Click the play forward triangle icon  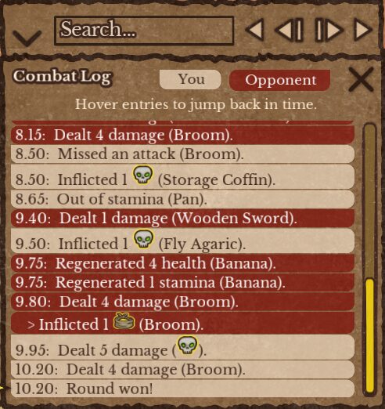pyautogui.click(x=363, y=30)
